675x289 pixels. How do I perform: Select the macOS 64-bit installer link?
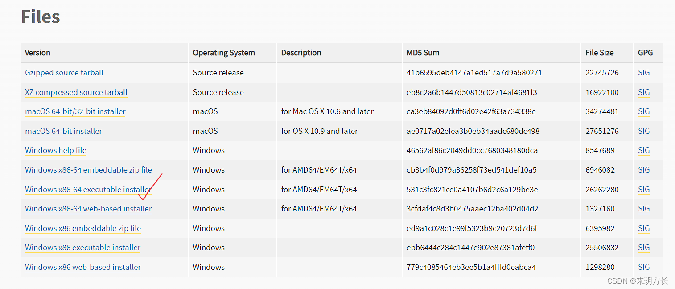click(x=64, y=131)
